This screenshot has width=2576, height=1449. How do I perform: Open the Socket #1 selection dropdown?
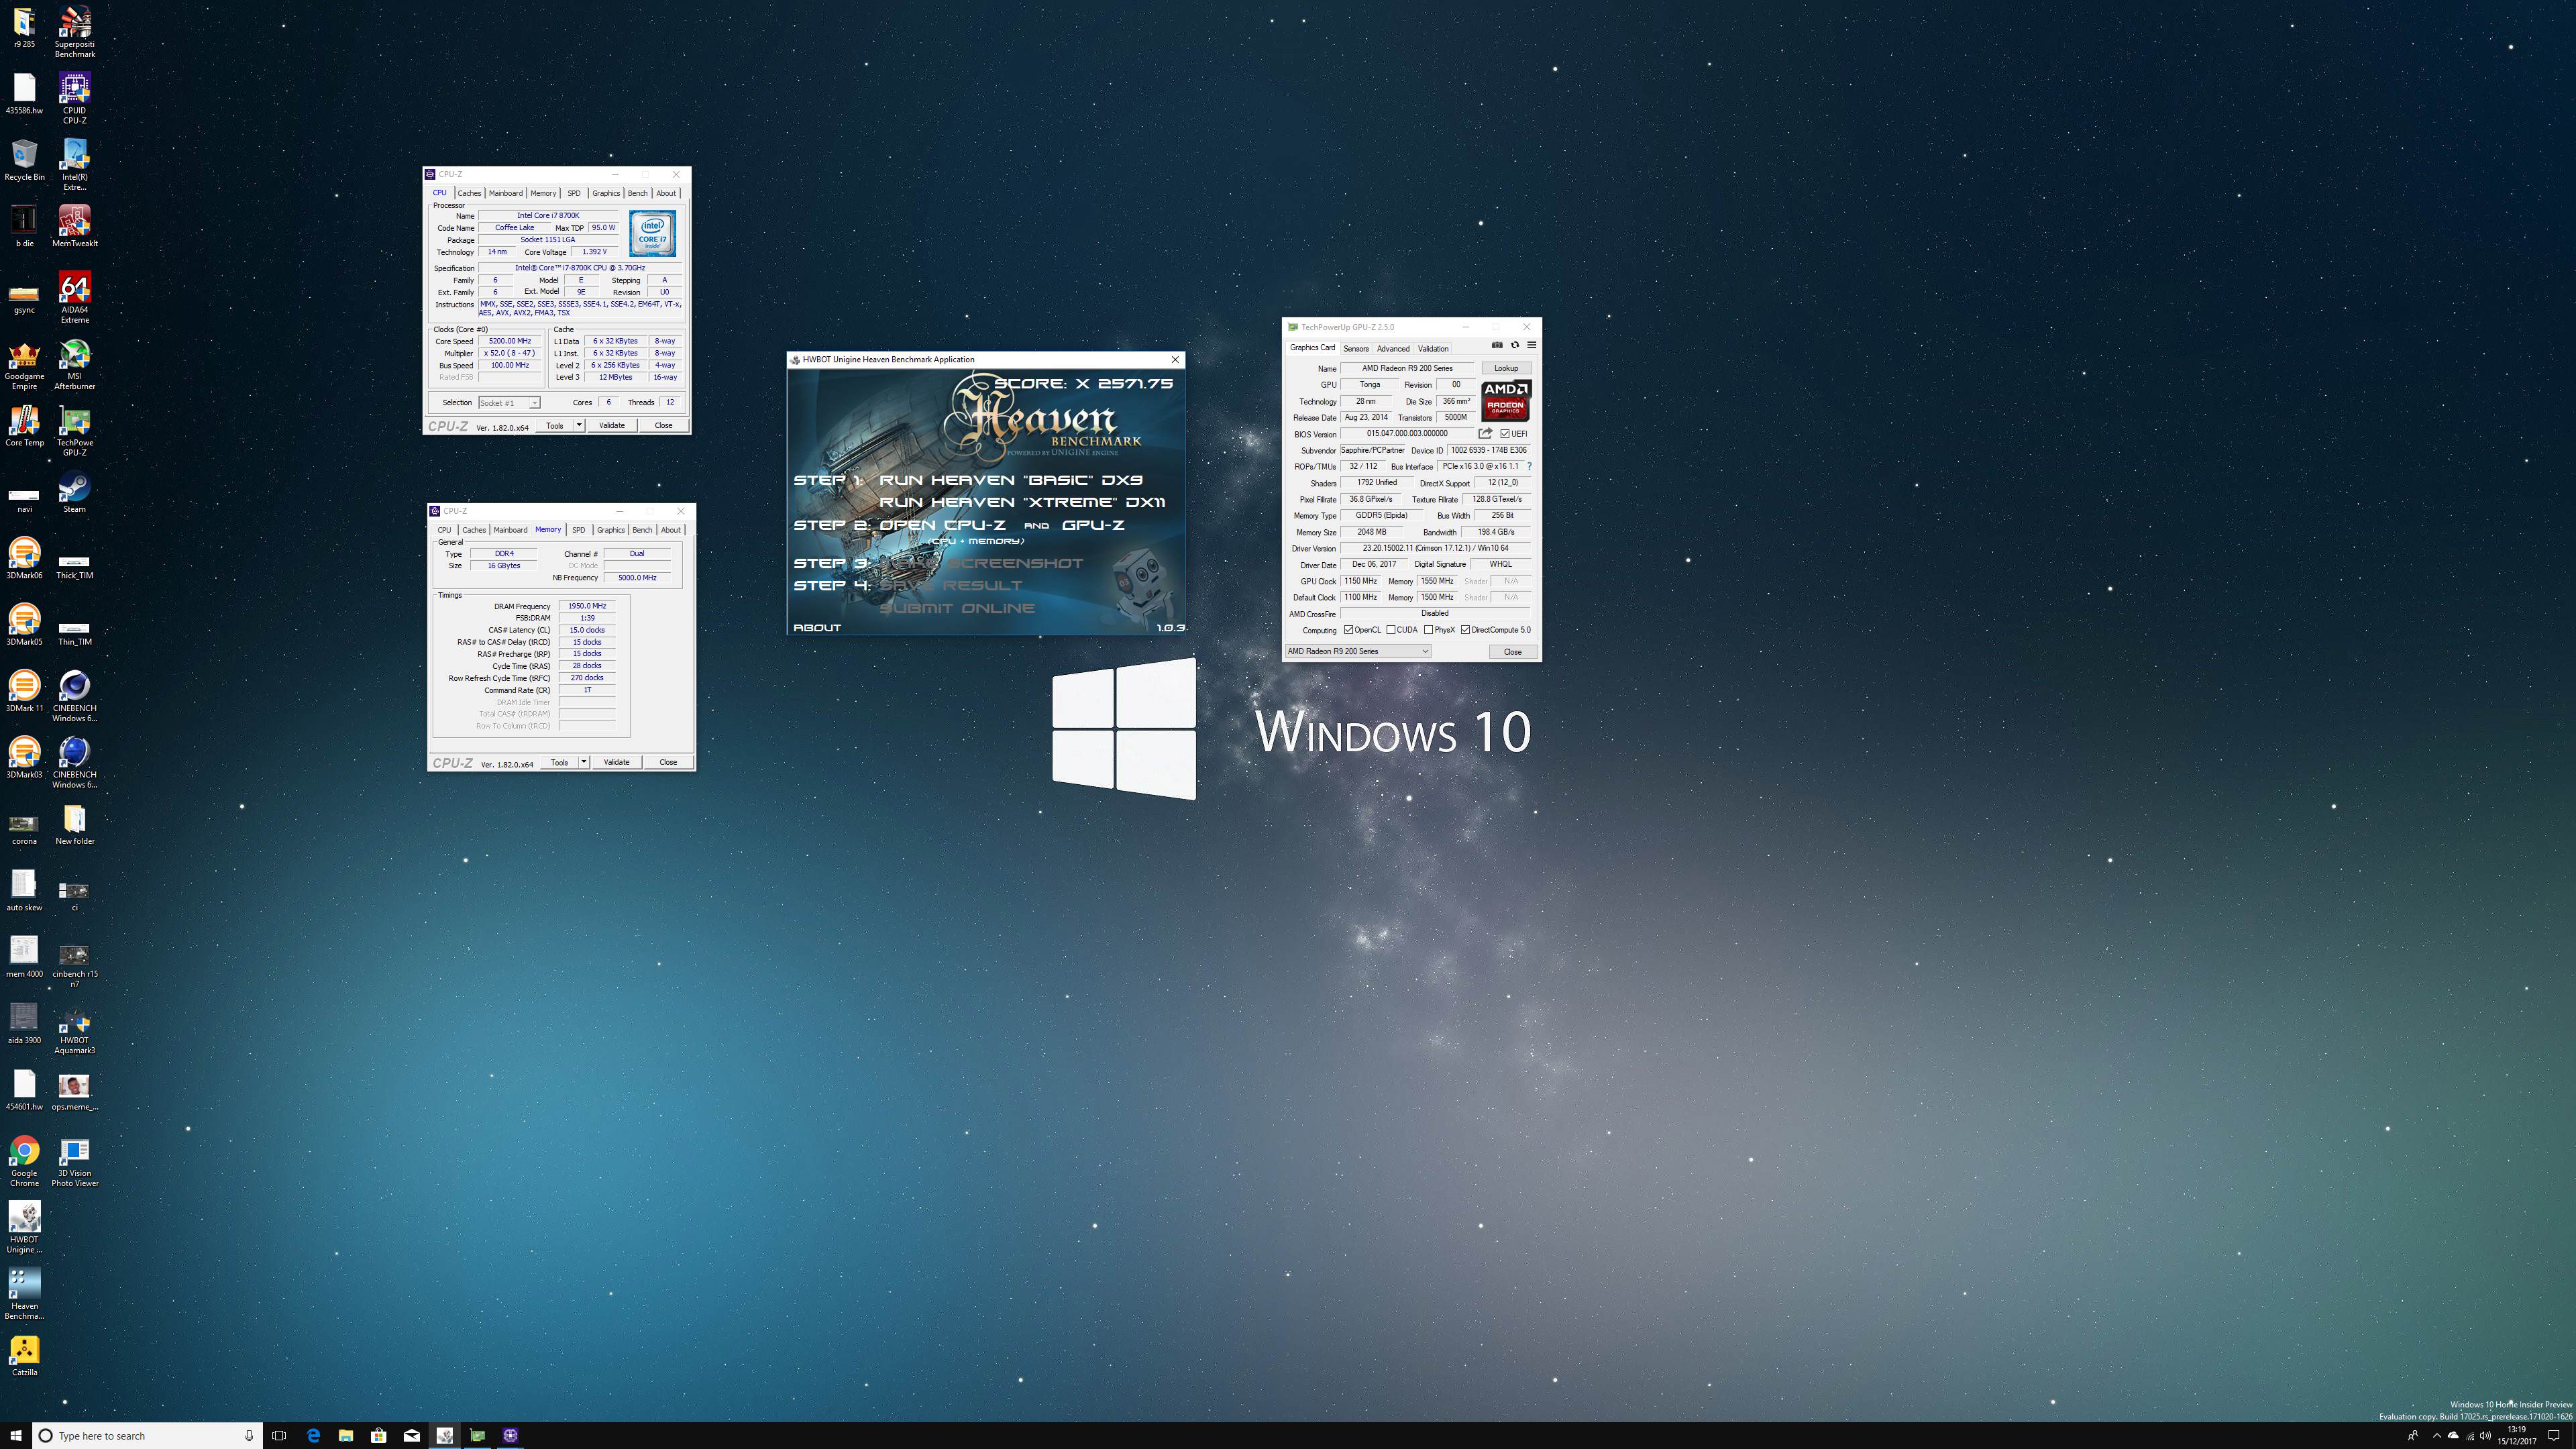(x=509, y=403)
